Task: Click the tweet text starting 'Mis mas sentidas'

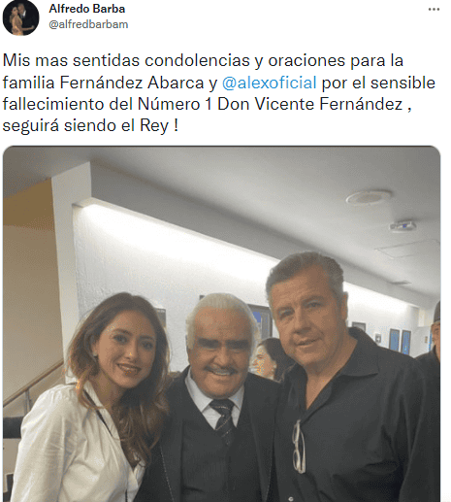Action: tap(219, 93)
